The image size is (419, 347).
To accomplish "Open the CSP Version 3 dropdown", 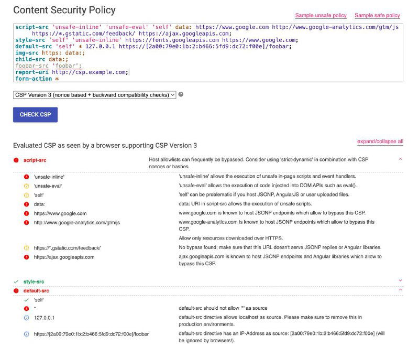I will pos(94,95).
